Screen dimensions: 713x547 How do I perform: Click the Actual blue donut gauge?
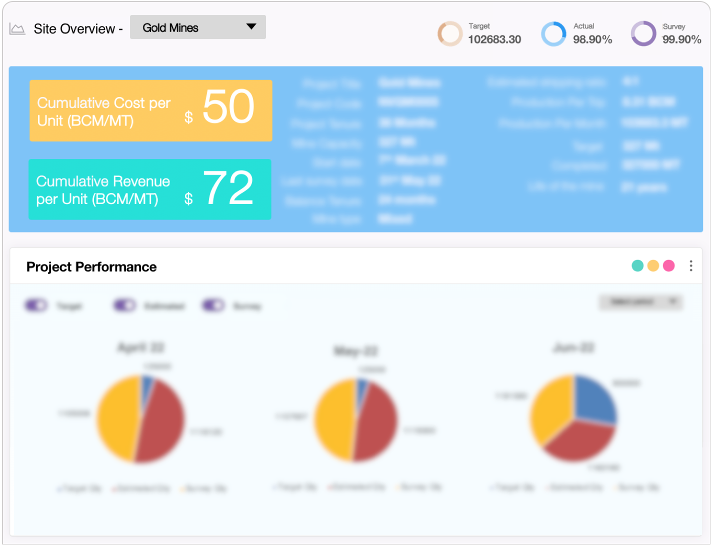(553, 34)
